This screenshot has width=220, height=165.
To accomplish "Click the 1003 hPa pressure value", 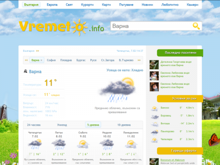I will 51,111.
